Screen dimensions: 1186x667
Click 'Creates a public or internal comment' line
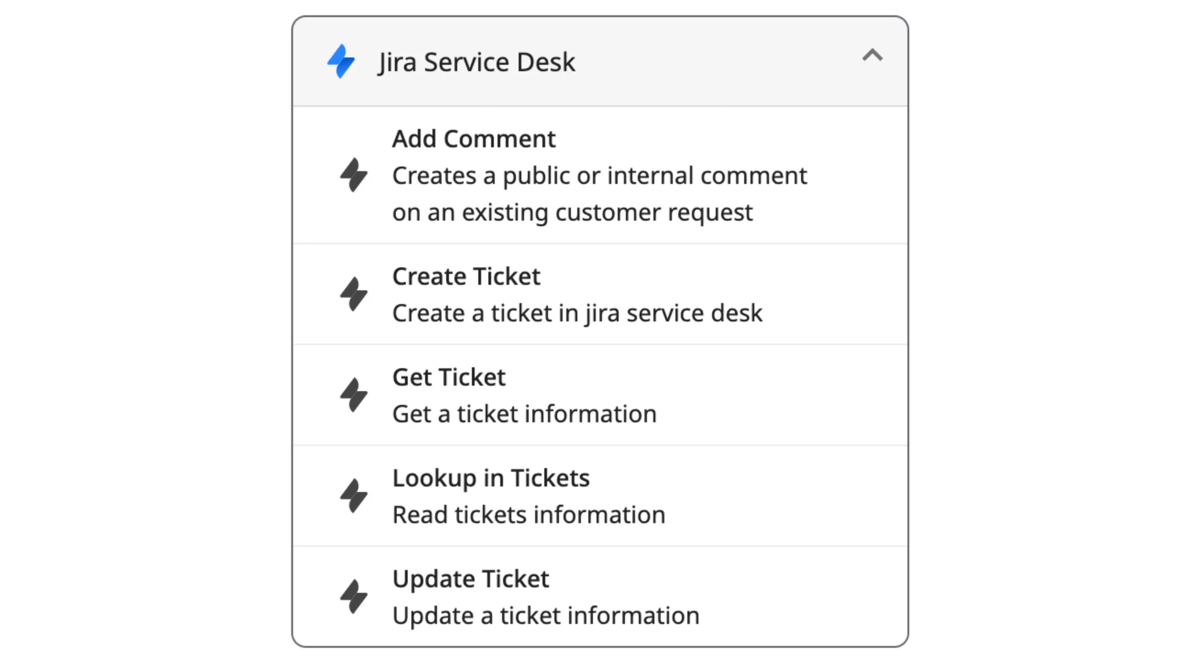599,176
